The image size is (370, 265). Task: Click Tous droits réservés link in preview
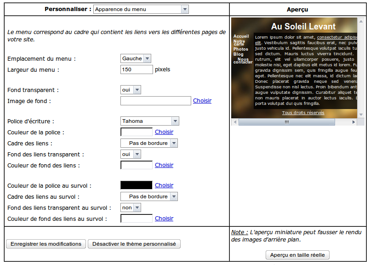tap(303, 113)
